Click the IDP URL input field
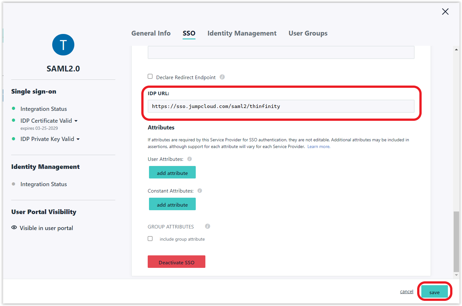 (x=281, y=106)
